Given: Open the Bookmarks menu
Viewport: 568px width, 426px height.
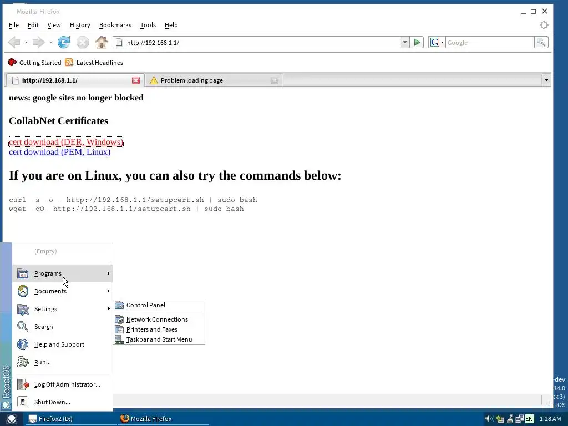Looking at the screenshot, I should pyautogui.click(x=115, y=25).
